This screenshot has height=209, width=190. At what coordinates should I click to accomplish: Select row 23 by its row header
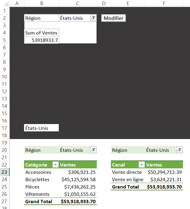point(5,172)
